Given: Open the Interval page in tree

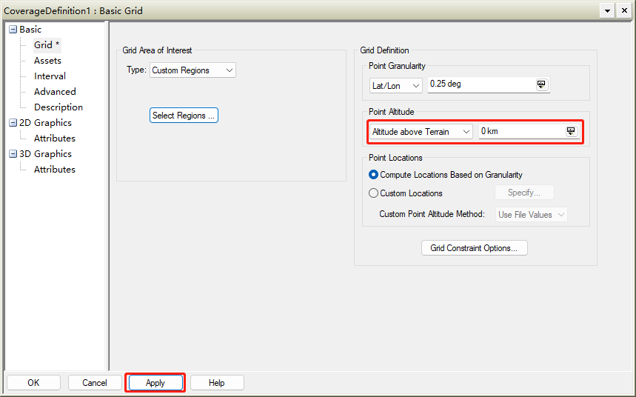Looking at the screenshot, I should coord(50,76).
